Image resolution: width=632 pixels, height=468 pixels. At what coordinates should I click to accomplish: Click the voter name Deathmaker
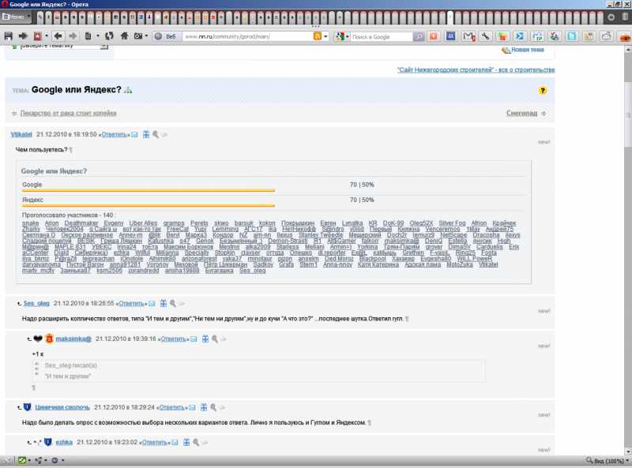81,223
